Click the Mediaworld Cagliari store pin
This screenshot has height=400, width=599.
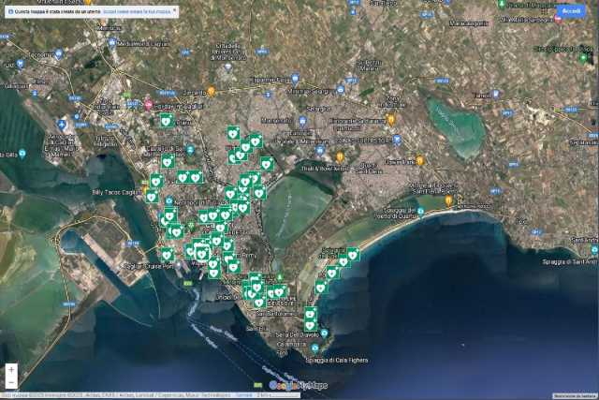pos(113,43)
